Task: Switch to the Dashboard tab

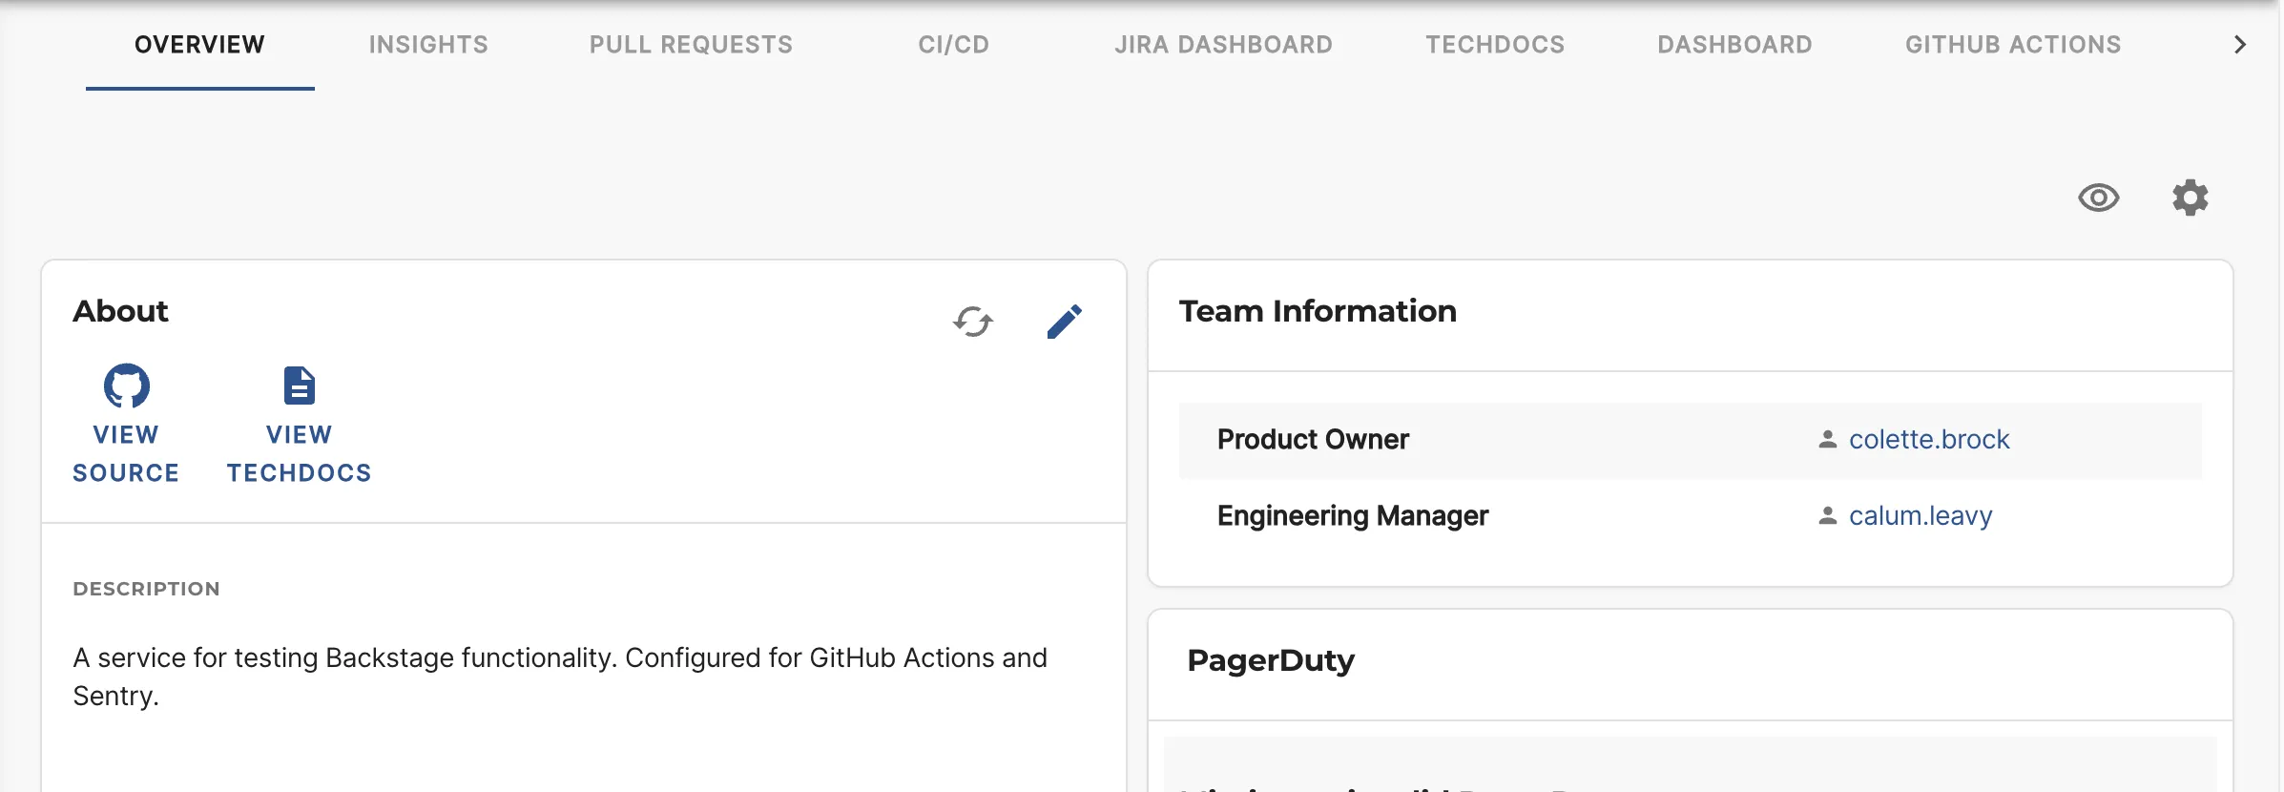Action: point(1734,45)
